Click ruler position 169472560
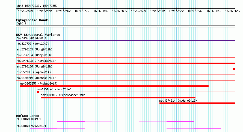243x132 pixels. tap(63, 11)
